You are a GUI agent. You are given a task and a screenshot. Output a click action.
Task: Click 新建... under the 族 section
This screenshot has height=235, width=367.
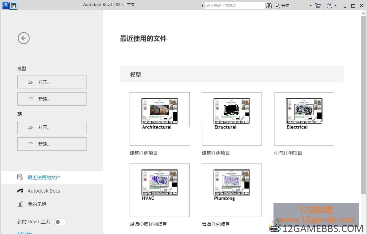[52, 144]
